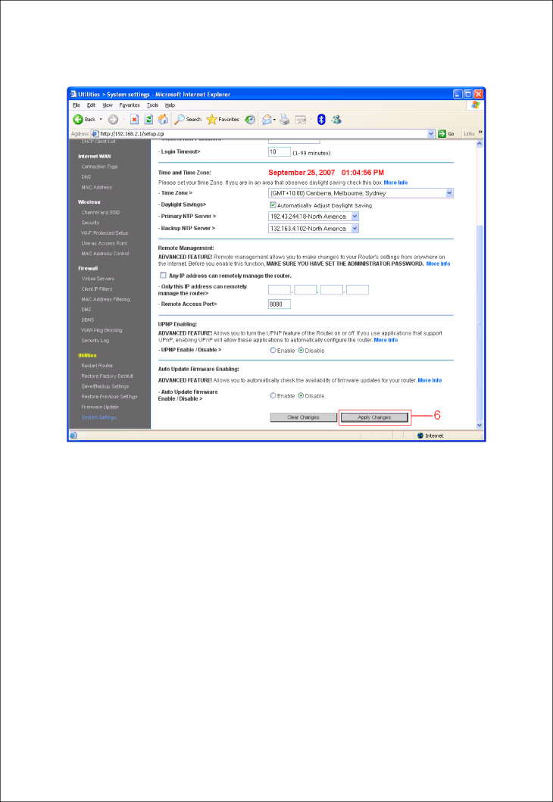
Task: Open the File menu
Action: (77, 105)
